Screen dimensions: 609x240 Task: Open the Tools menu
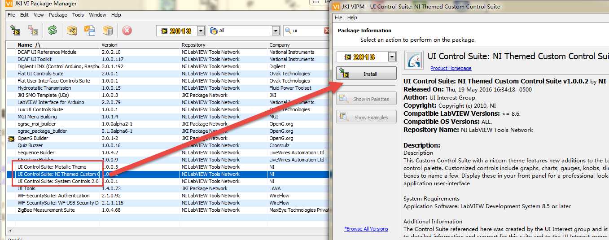[x=78, y=15]
